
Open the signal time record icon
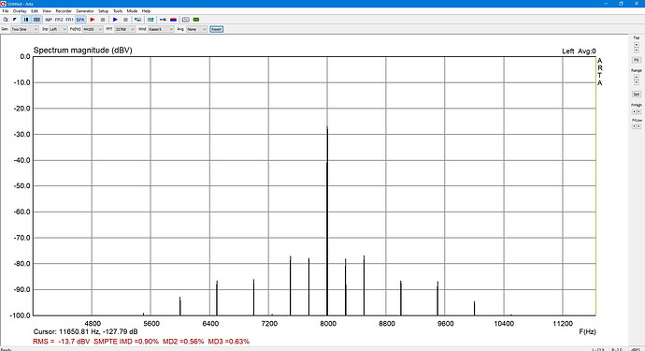pos(186,20)
